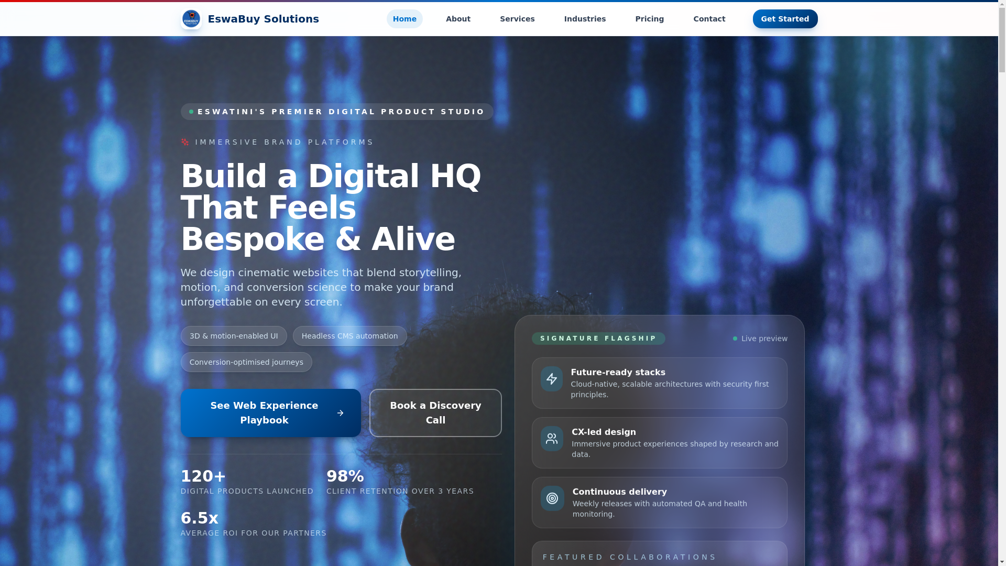
Task: Click the Signature Flagship badge
Action: coord(598,339)
